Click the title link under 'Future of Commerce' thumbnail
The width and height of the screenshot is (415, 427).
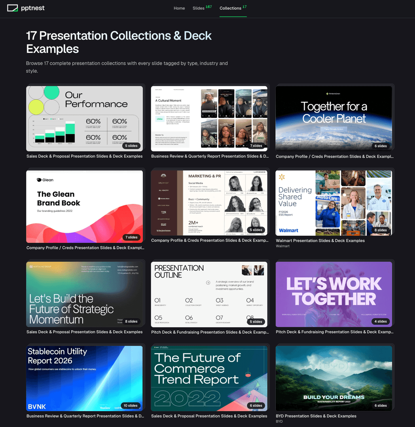tap(209, 416)
